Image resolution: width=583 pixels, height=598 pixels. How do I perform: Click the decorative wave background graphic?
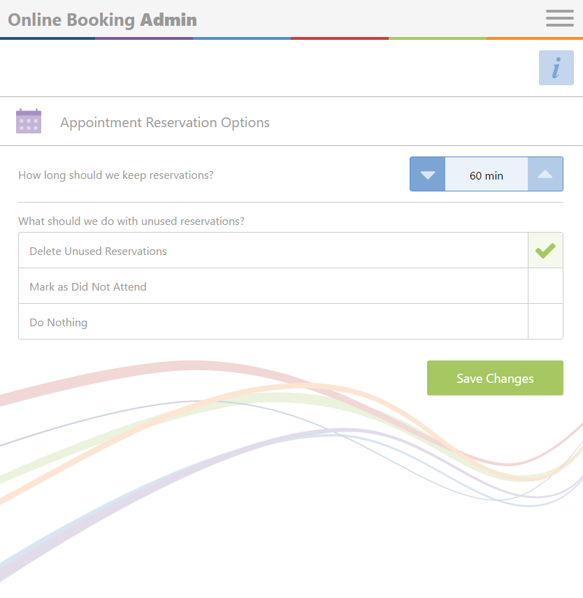click(291, 469)
